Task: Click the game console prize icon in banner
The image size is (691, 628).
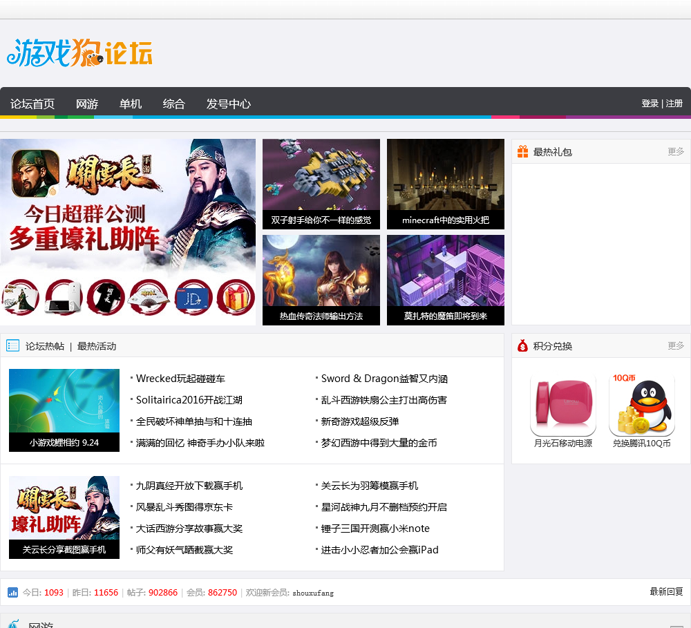Action: click(x=64, y=298)
